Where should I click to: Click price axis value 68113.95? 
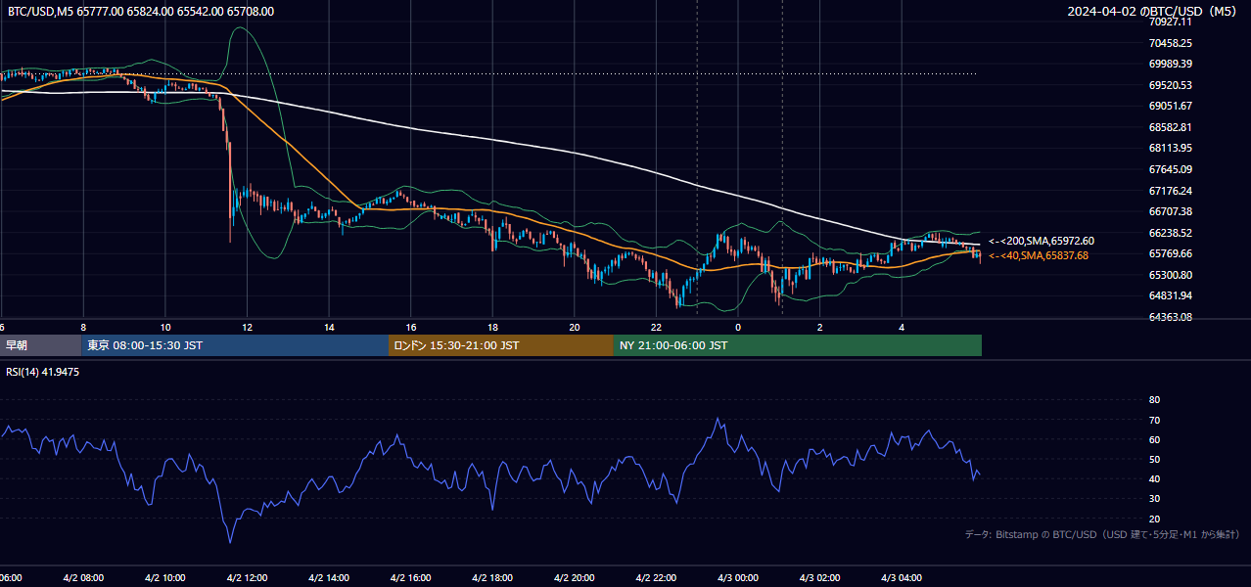[1170, 149]
